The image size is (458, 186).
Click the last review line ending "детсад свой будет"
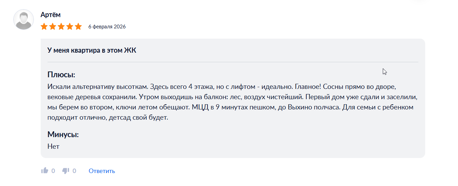click(x=108, y=118)
